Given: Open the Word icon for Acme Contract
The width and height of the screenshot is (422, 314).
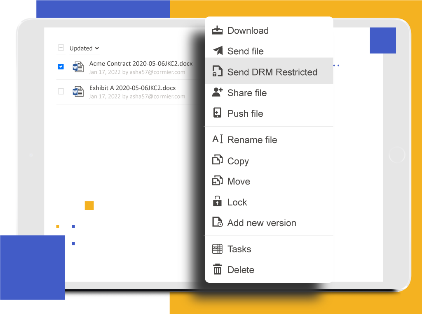Looking at the screenshot, I should click(x=78, y=67).
